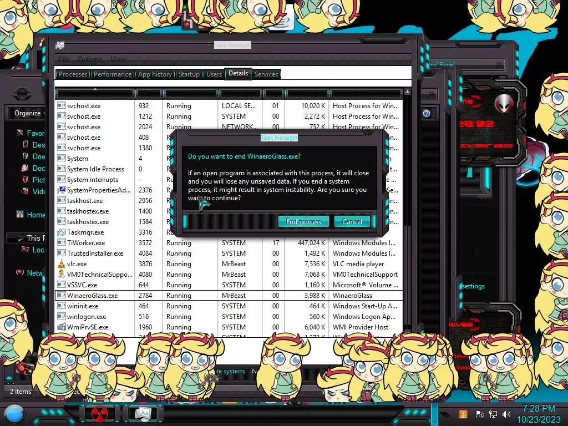The image size is (568, 426).
Task: Click the Taskmgr.exe process icon
Action: pyautogui.click(x=62, y=232)
